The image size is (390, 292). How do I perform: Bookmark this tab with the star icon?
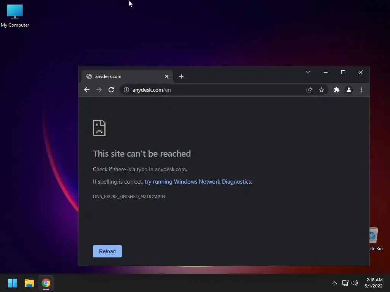(x=321, y=90)
